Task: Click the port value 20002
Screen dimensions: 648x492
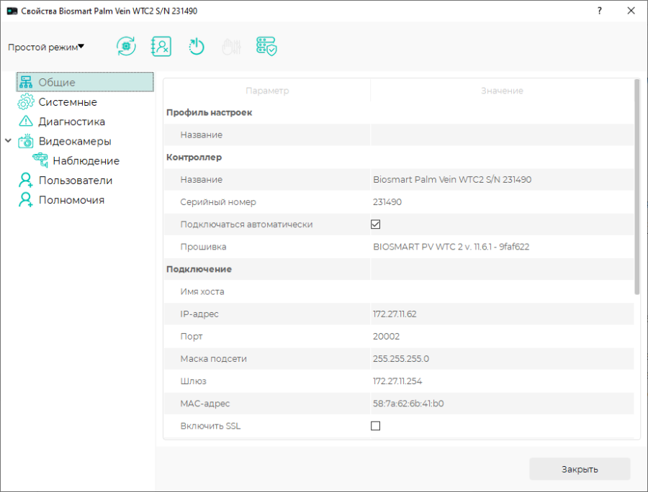Action: tap(386, 337)
